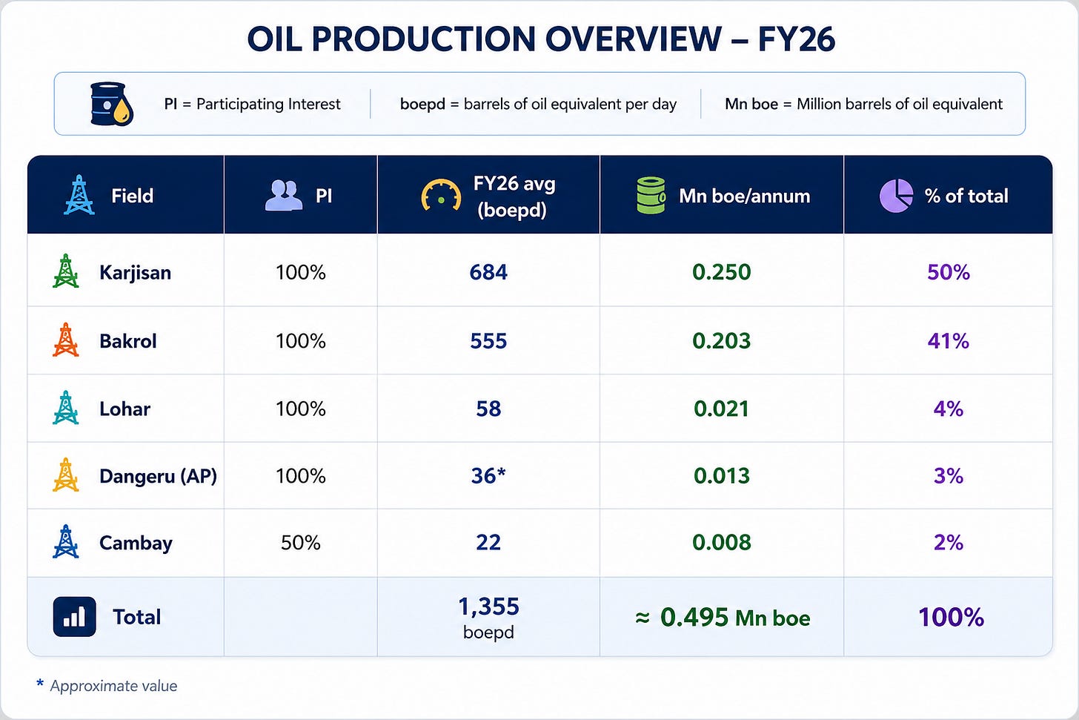Click the purple pie chart icon
The height and width of the screenshot is (720, 1079).
(896, 196)
